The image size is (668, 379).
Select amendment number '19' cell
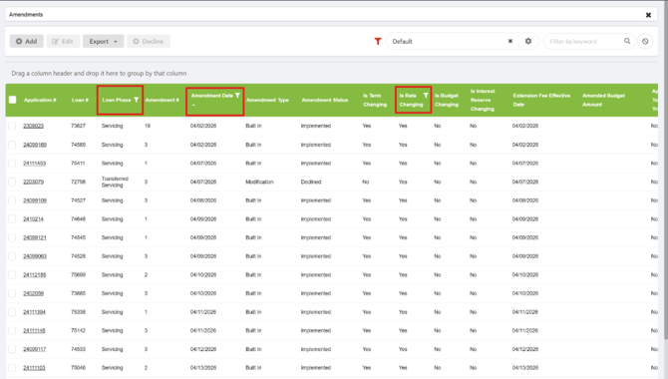tap(148, 126)
